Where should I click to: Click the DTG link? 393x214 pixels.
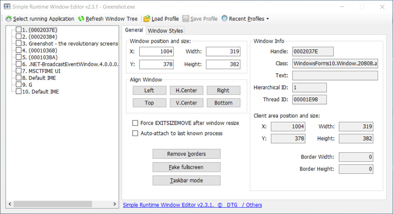click(x=232, y=205)
